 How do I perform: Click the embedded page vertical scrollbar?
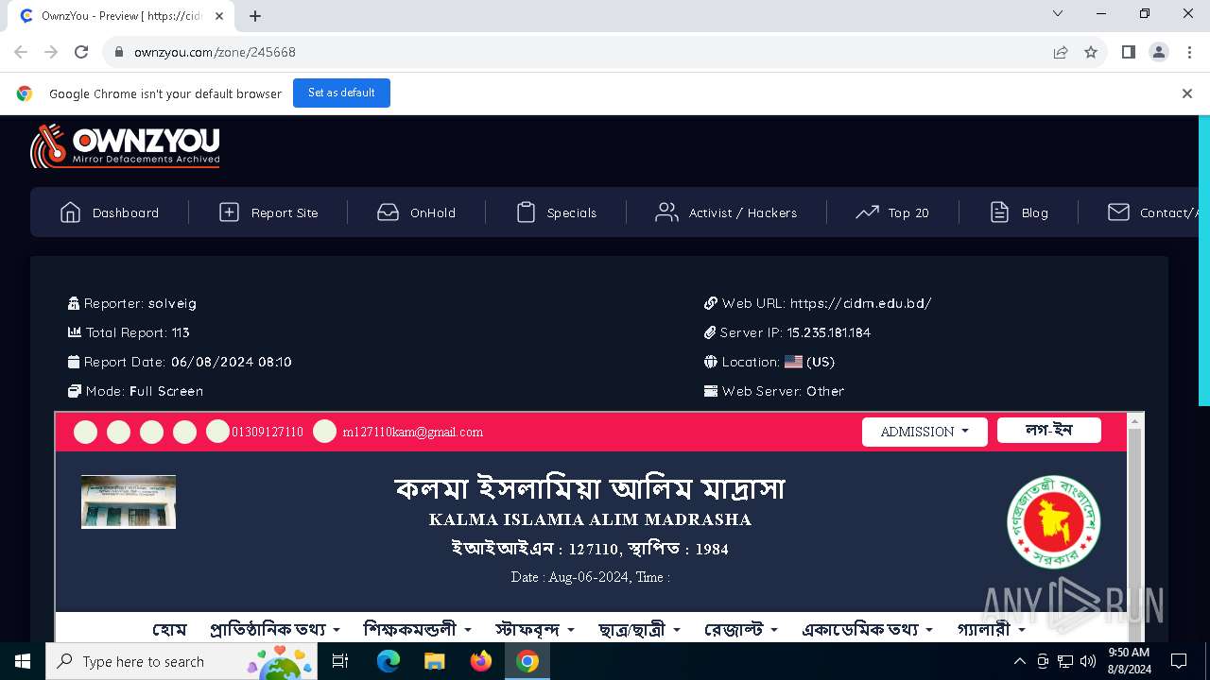click(x=1135, y=529)
